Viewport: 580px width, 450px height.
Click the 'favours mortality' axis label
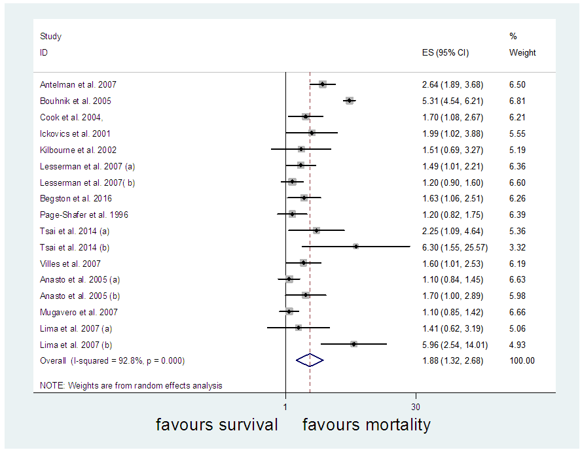coord(367,425)
